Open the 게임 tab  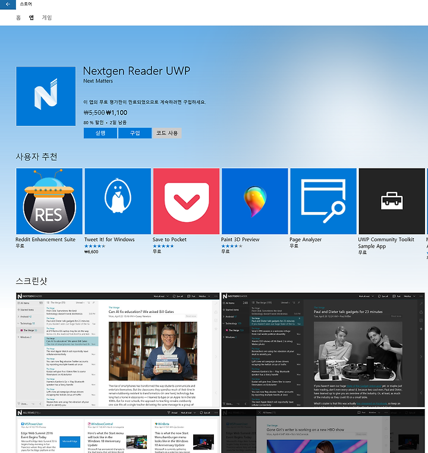click(47, 18)
